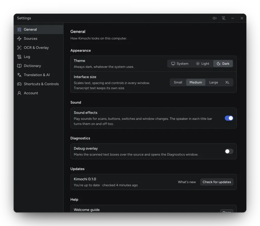Switch to Translation & AI settings
The image size is (260, 226).
click(39, 75)
